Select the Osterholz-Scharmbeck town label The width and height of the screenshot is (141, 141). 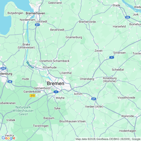pos(54,61)
